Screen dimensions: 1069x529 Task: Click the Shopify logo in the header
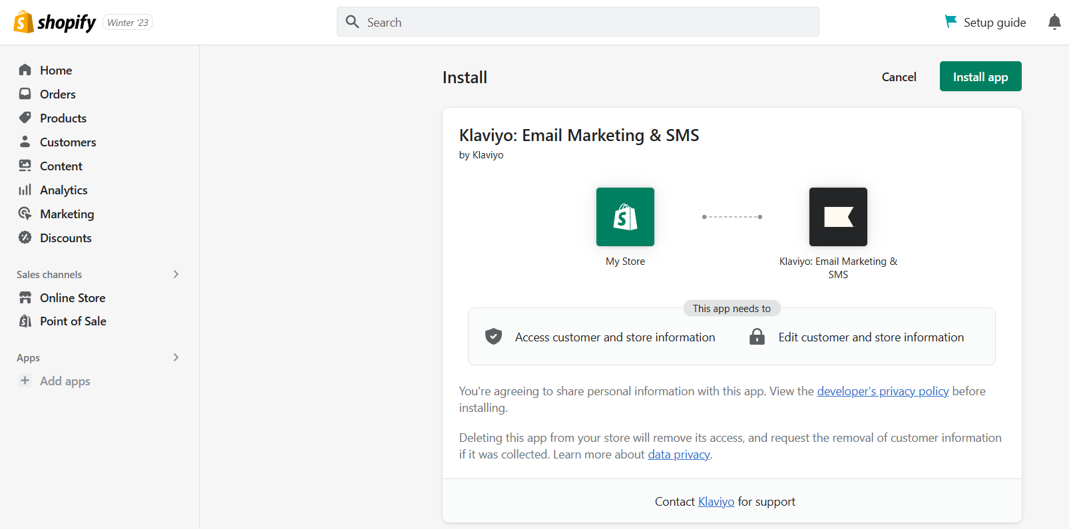click(55, 22)
